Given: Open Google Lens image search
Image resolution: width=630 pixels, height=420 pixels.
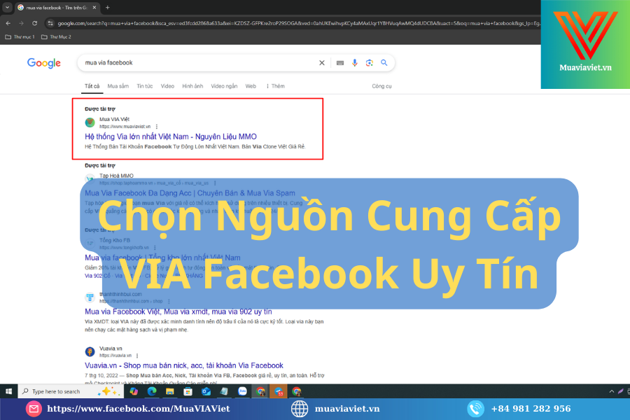Looking at the screenshot, I should [x=369, y=63].
